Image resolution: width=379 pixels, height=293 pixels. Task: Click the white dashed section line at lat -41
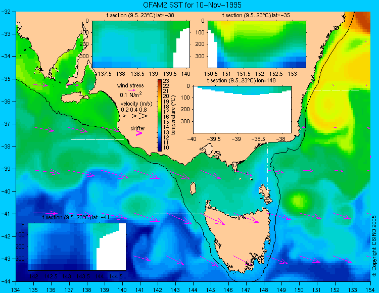pos(180,214)
